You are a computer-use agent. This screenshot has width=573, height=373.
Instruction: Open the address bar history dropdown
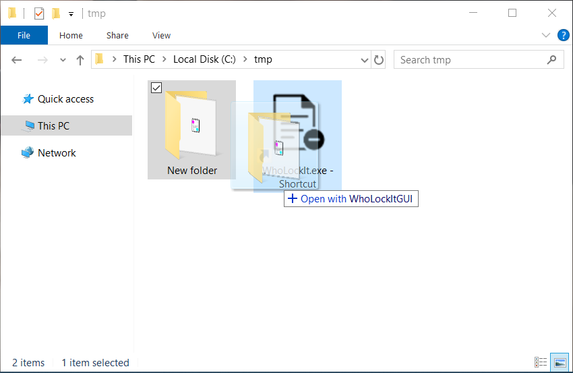tap(364, 60)
